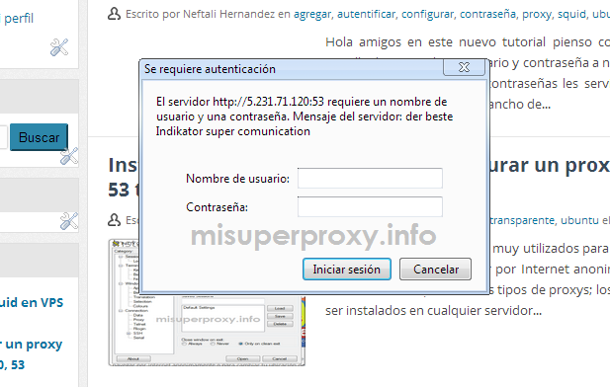Image resolution: width=610 pixels, height=387 pixels.
Task: Close the Se requiere autenticación dialog
Action: pos(464,67)
